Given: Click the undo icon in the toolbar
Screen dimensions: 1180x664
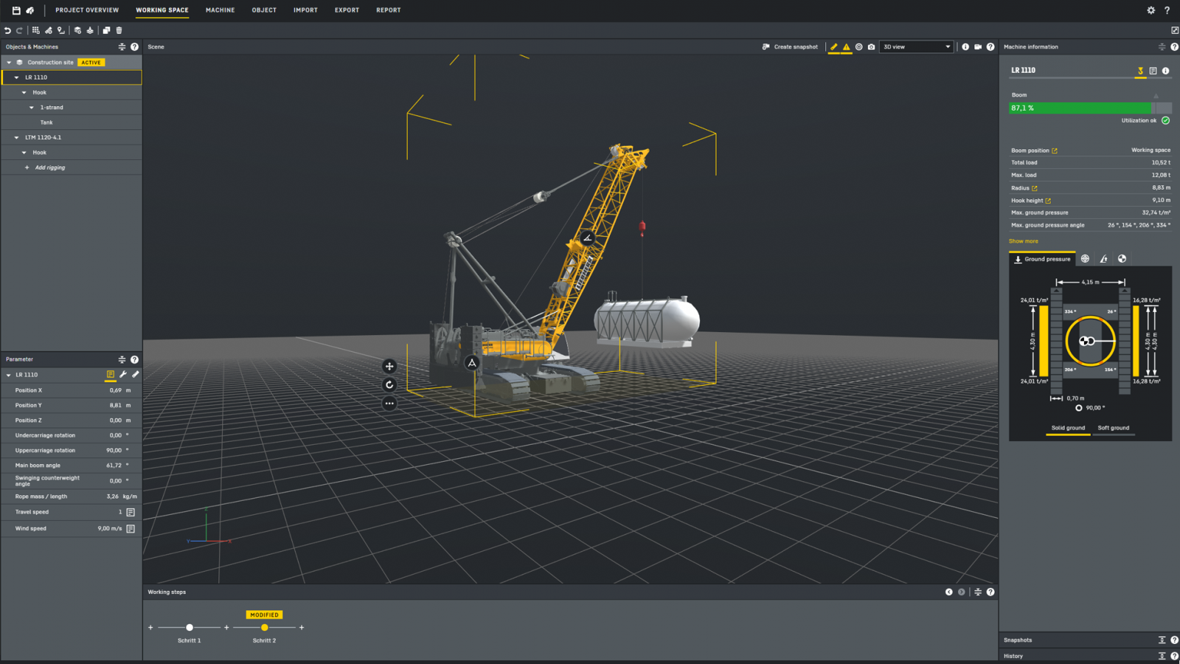Looking at the screenshot, I should 7,30.
